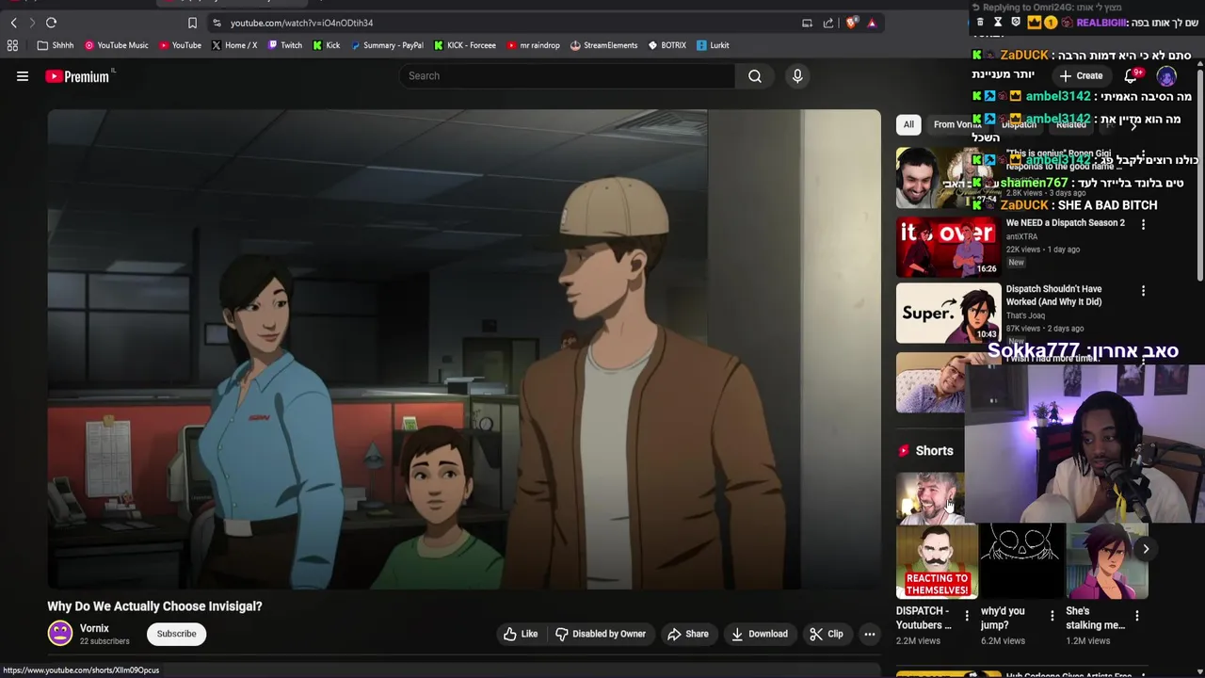Open options menu for 'She's stalking me' short

(1136, 616)
